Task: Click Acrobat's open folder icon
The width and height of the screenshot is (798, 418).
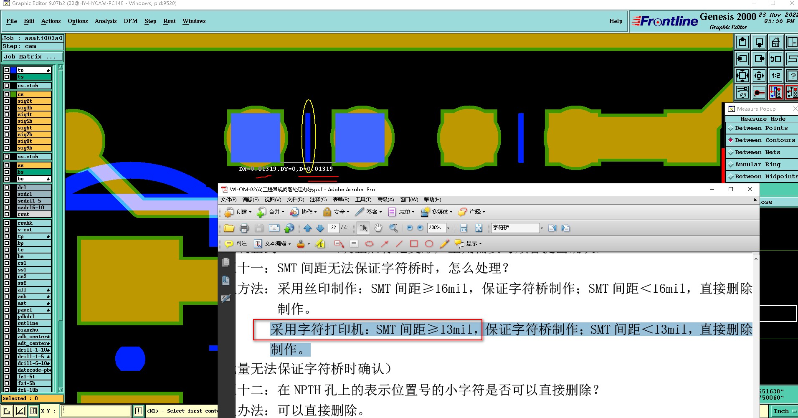Action: click(229, 228)
